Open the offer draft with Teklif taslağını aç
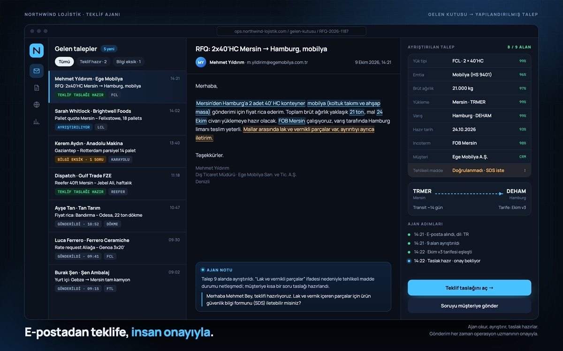 469,288
